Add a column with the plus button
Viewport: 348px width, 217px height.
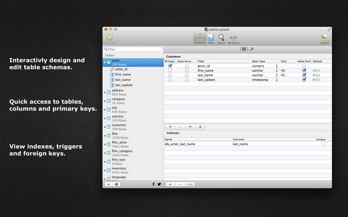[170, 127]
